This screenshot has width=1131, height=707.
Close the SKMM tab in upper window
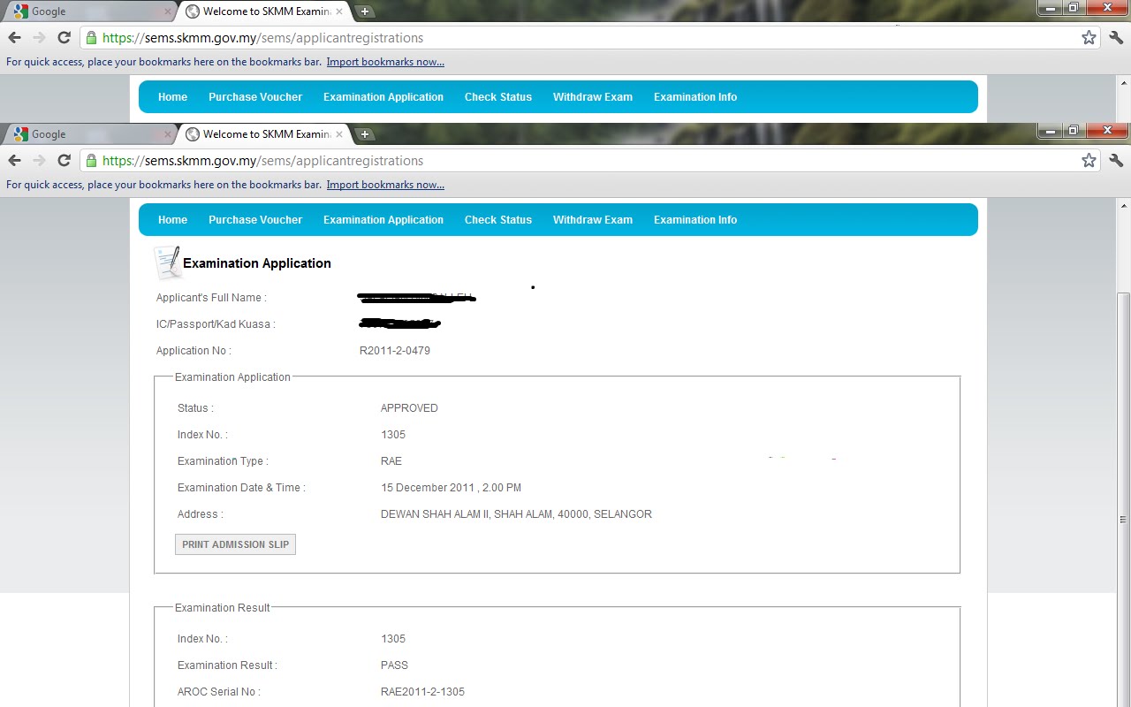(339, 11)
